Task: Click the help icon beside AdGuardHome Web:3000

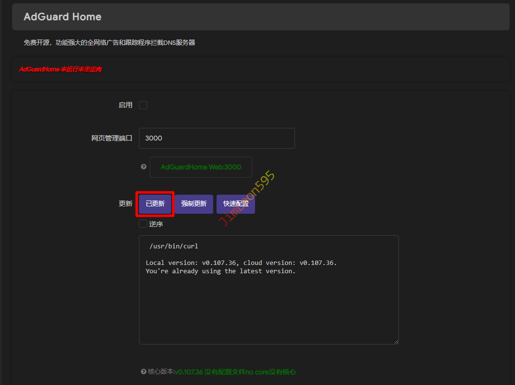Action: (x=143, y=167)
